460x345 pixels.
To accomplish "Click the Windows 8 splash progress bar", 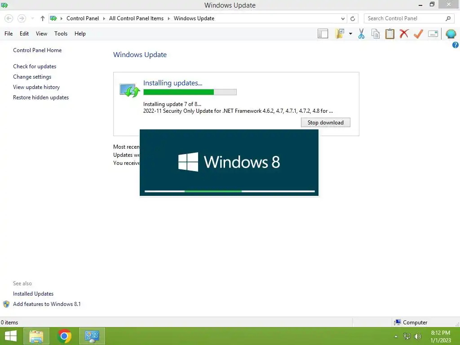I will click(x=230, y=191).
